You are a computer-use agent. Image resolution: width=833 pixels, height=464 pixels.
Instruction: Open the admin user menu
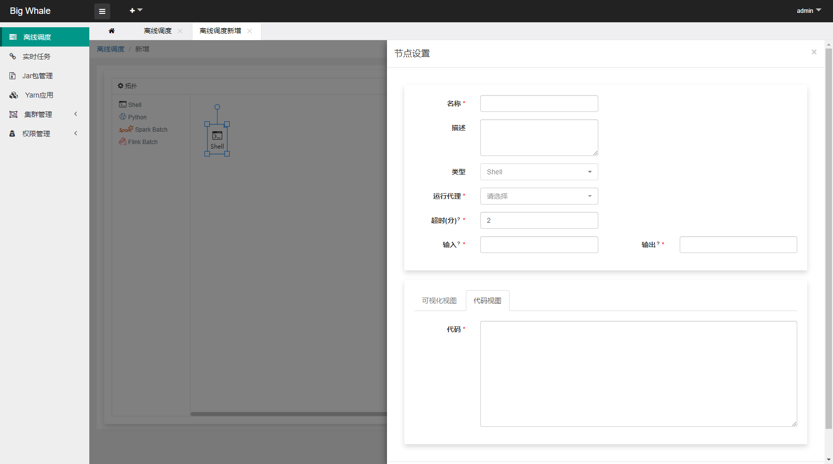coord(809,11)
